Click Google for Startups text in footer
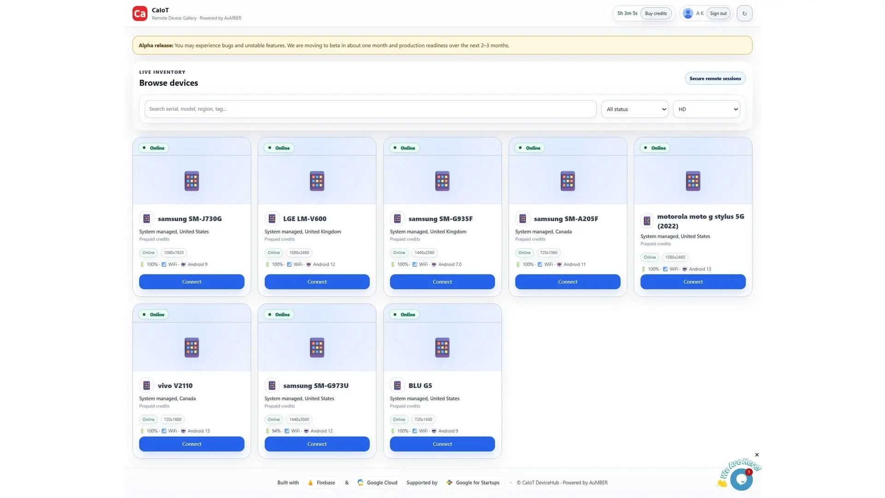885x498 pixels. (x=478, y=483)
